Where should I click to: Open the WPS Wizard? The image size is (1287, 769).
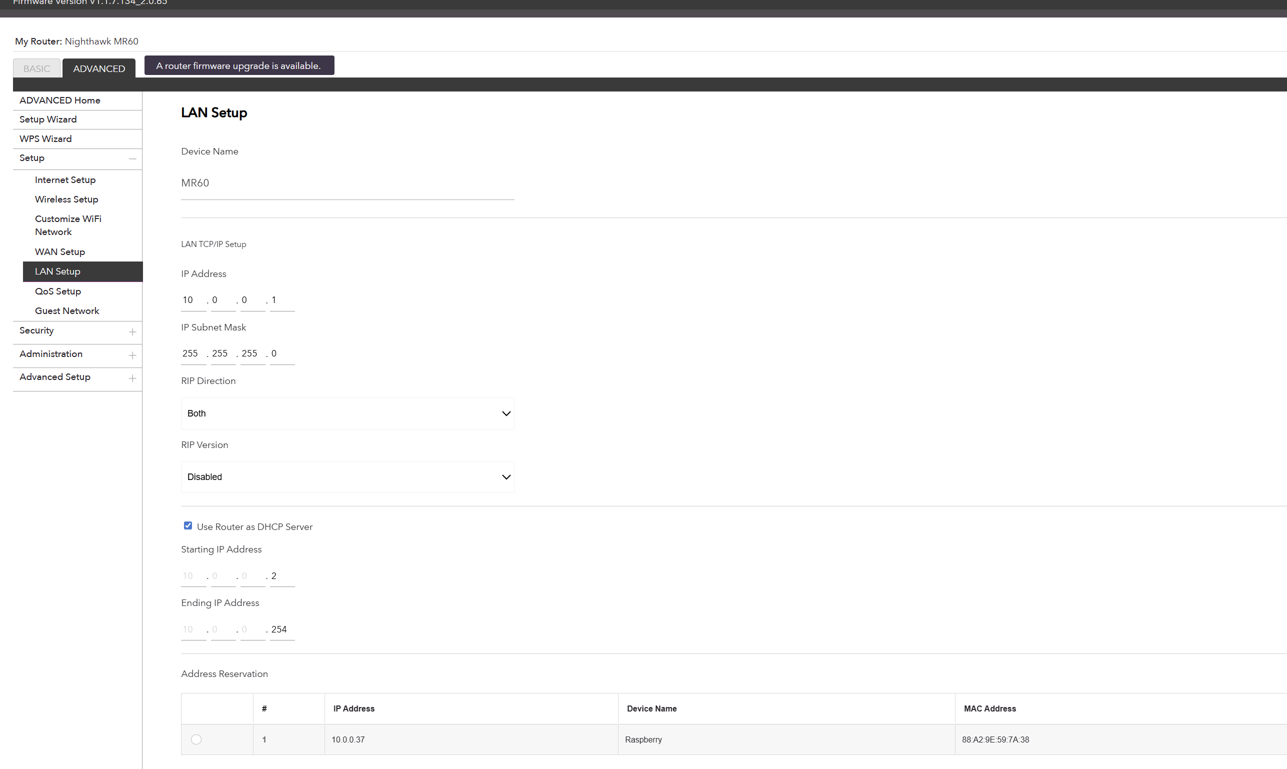click(45, 139)
